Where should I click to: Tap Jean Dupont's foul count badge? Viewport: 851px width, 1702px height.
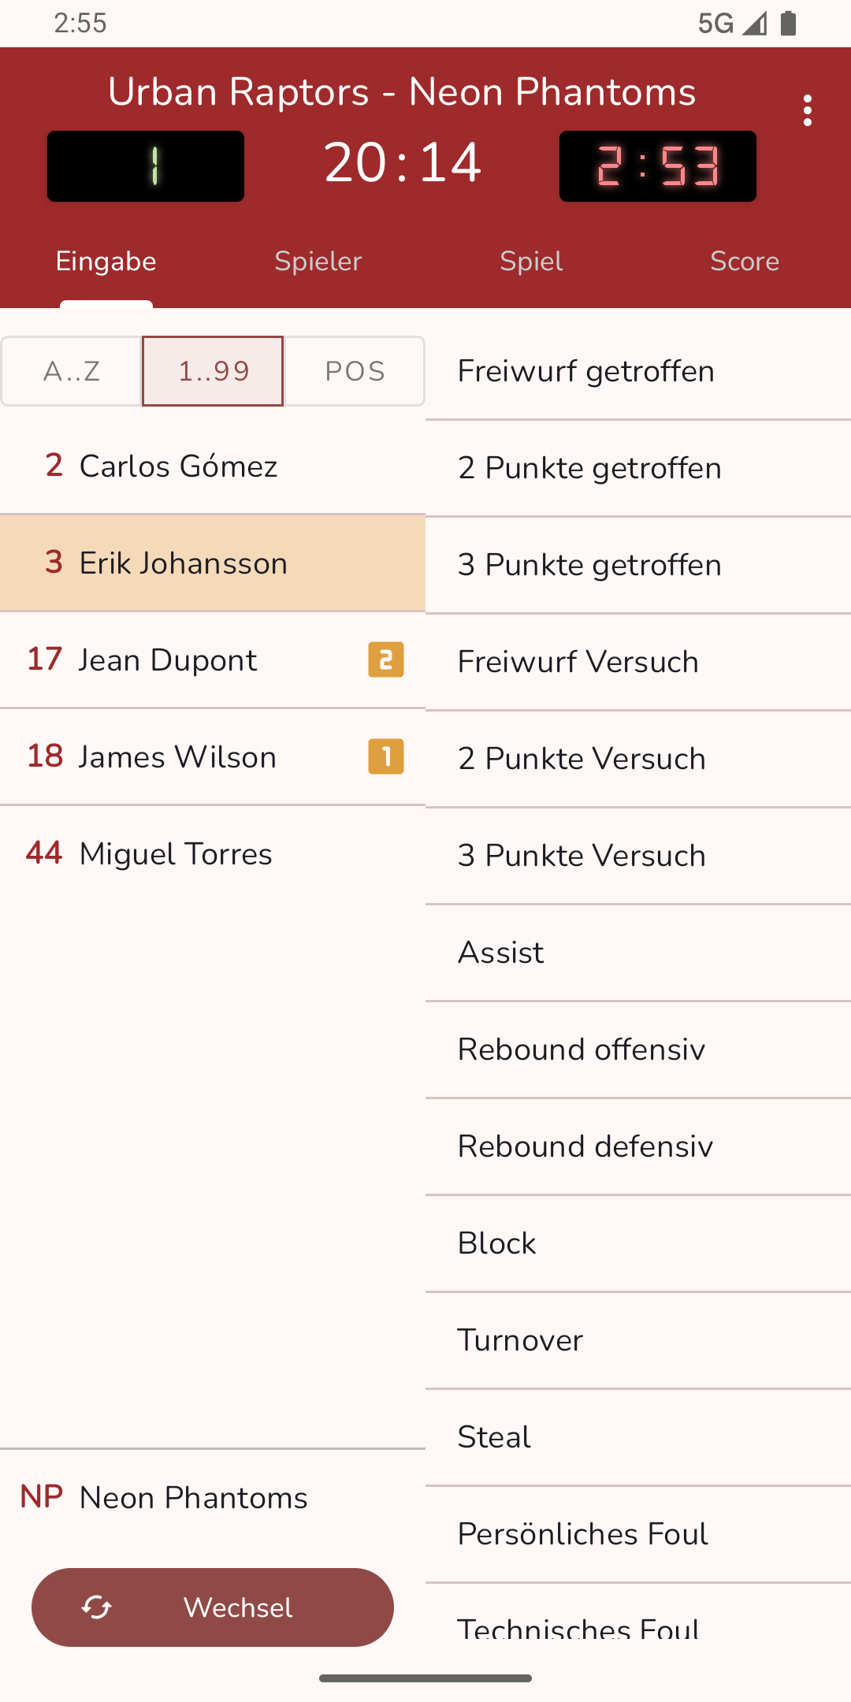click(x=386, y=660)
